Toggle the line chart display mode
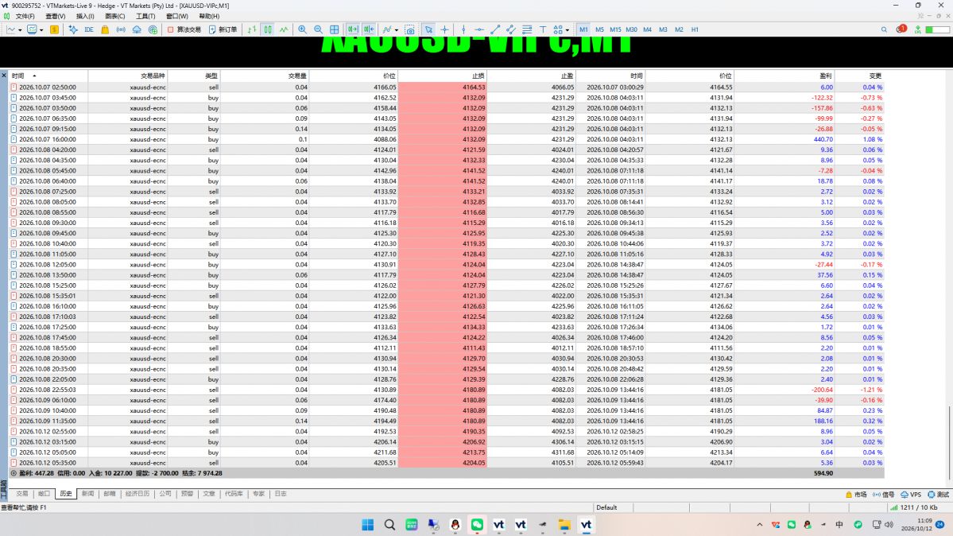 284,29
